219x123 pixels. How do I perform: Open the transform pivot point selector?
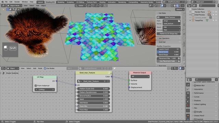coord(89,5)
